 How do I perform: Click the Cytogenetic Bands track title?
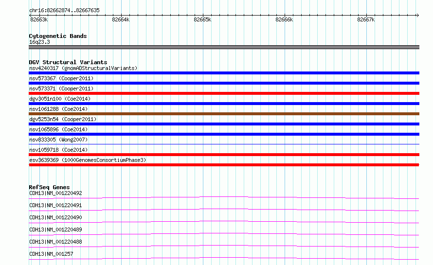(58, 36)
